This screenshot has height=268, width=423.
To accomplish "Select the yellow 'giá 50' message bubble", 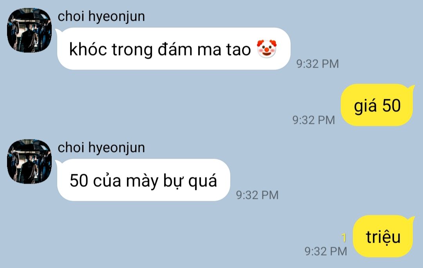I will (378, 105).
